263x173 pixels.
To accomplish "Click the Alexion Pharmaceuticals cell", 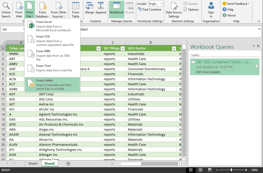I will tap(68, 145).
